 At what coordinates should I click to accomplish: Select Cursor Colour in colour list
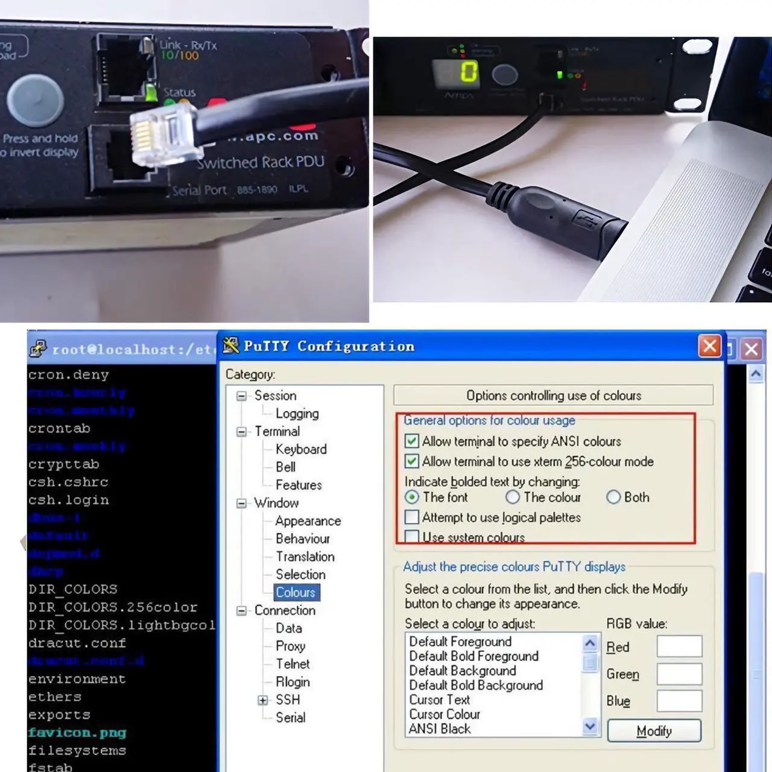tap(445, 714)
